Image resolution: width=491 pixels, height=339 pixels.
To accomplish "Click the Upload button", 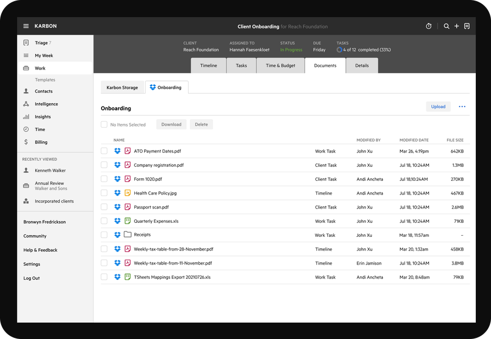I will coord(438,106).
